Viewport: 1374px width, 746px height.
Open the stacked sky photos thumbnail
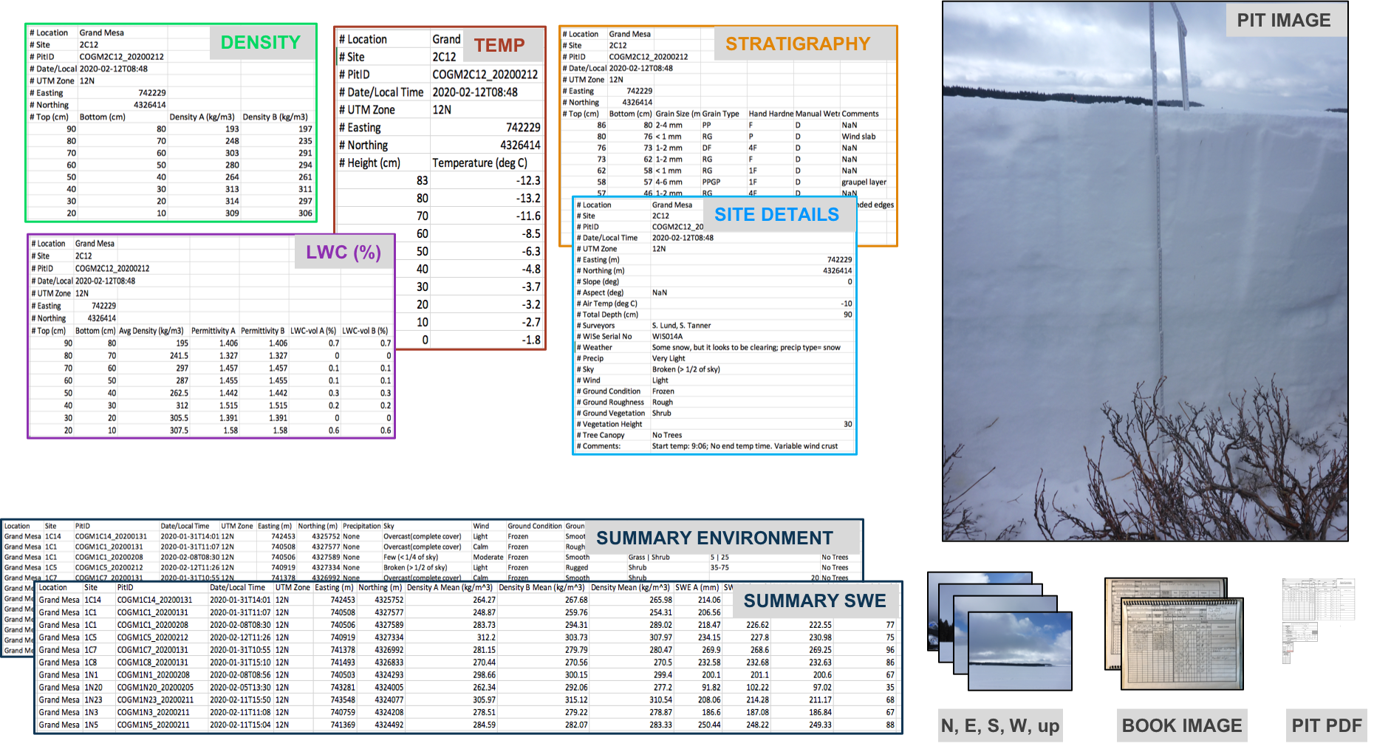coord(999,631)
